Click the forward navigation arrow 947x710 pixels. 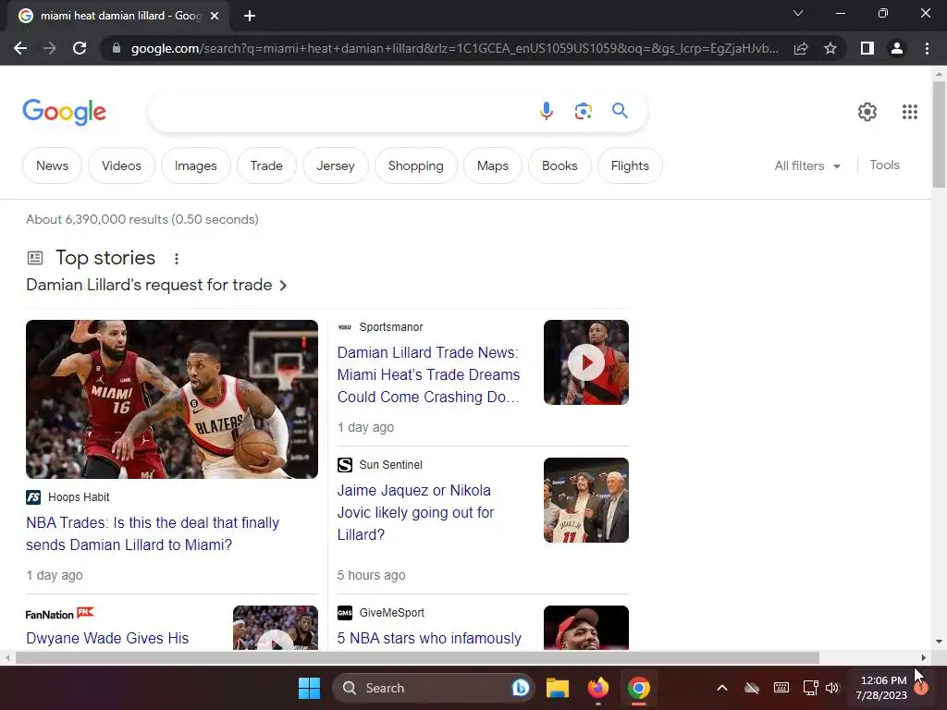click(x=50, y=48)
